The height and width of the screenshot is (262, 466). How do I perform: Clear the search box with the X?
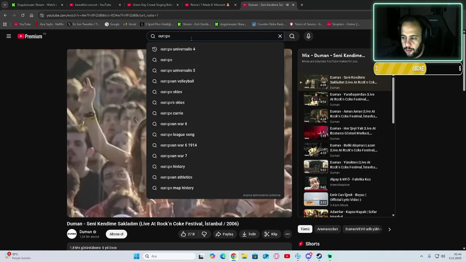coord(280,36)
